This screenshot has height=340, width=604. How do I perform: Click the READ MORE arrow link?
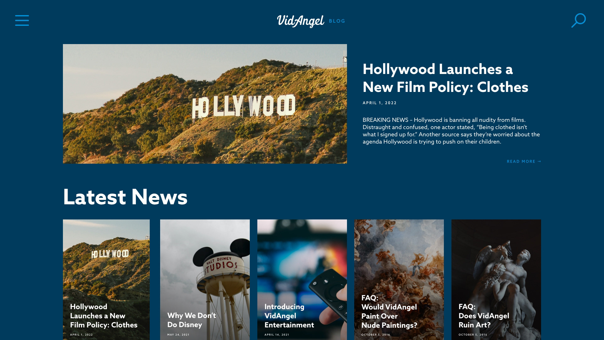coord(524,161)
